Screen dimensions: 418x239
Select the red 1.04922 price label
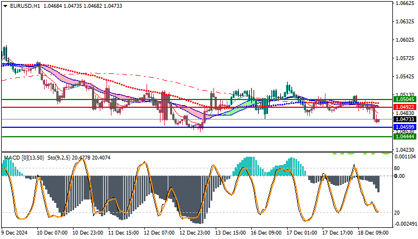click(405, 107)
